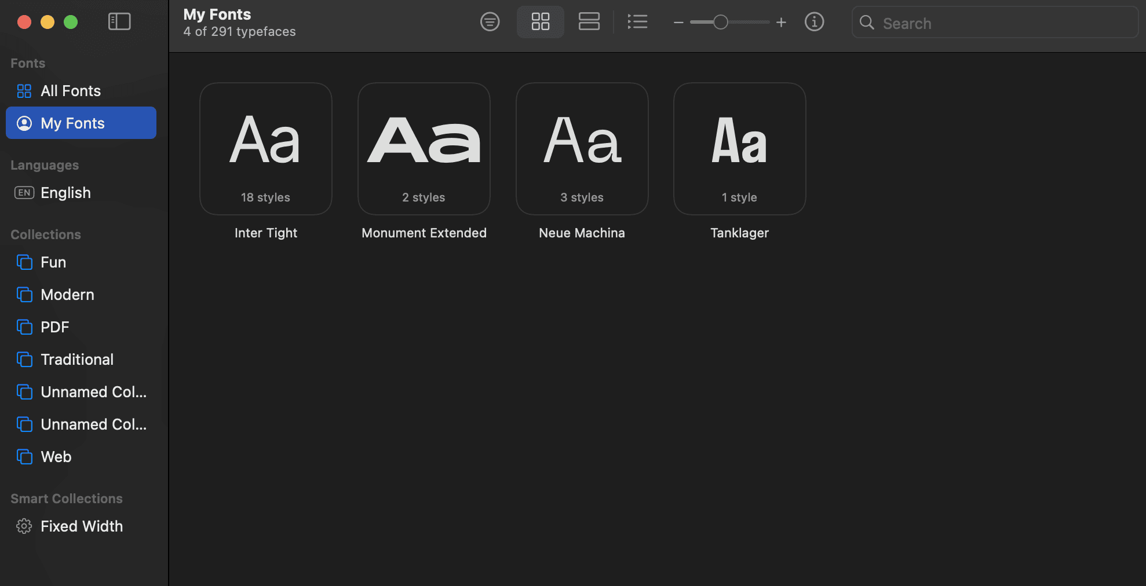This screenshot has height=586, width=1146.
Task: Click the '18 styles' text
Action: (266, 197)
